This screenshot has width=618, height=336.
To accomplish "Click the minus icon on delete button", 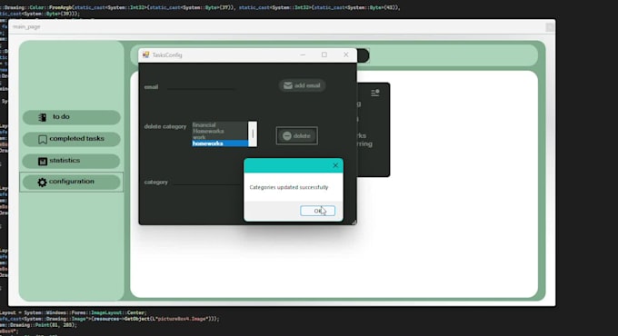I will (287, 136).
